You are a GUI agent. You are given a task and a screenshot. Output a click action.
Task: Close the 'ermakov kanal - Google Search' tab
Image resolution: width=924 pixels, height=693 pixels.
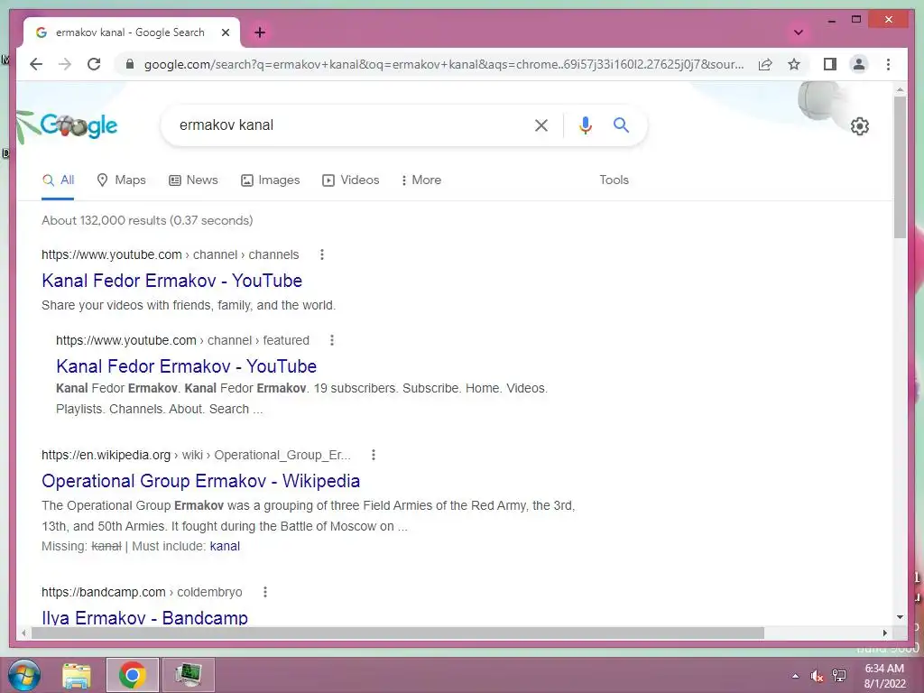tap(225, 32)
